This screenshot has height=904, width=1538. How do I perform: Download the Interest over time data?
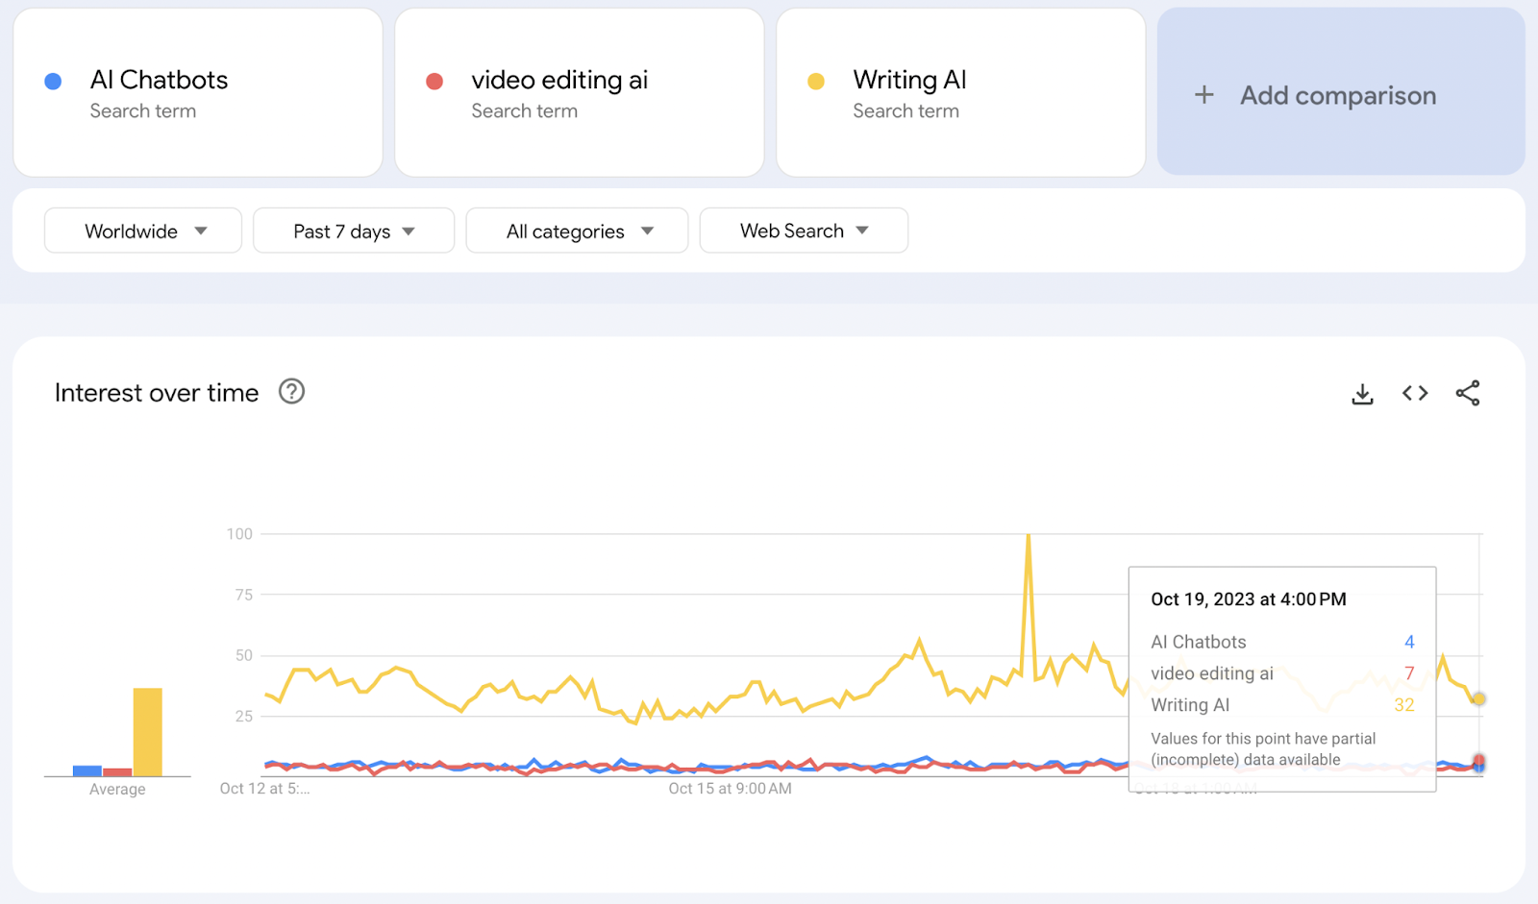pyautogui.click(x=1362, y=394)
